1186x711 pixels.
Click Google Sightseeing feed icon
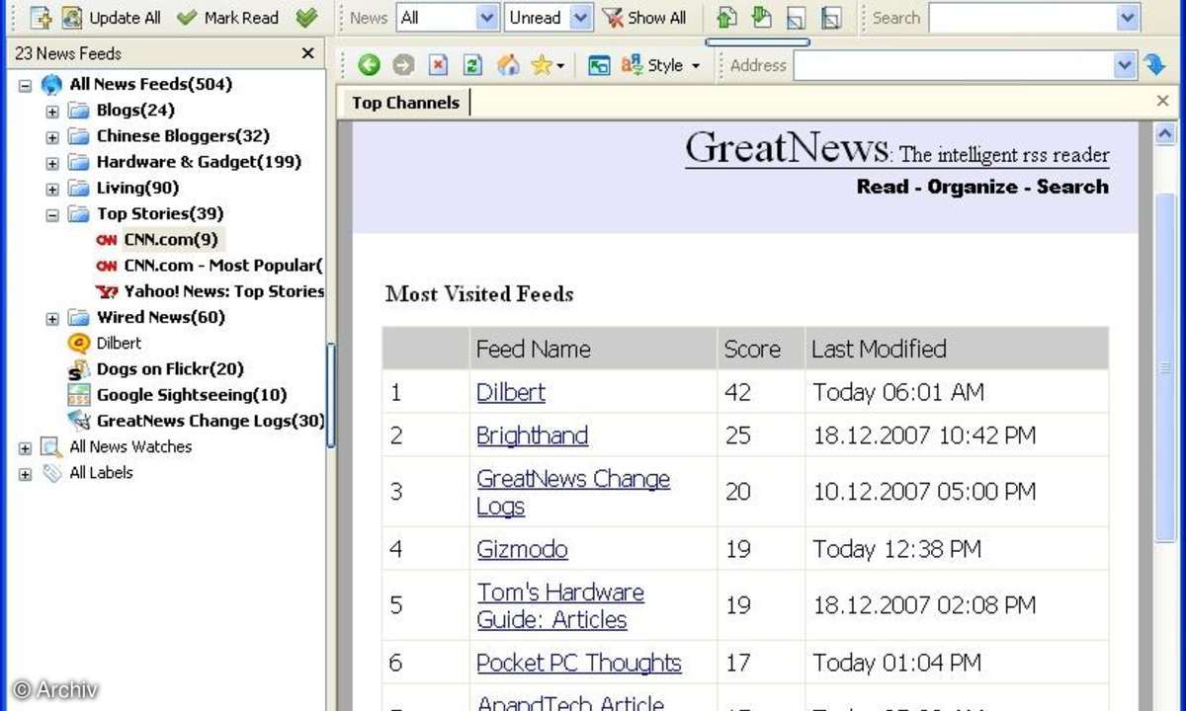pos(79,395)
